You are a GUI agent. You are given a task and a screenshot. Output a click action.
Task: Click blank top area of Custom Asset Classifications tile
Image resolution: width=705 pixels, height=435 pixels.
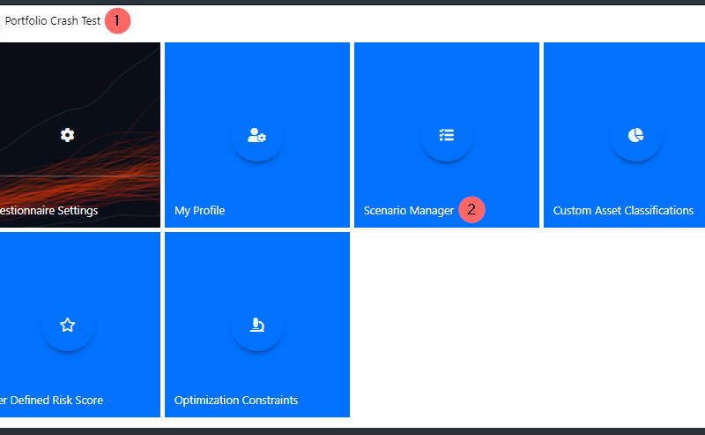click(x=636, y=71)
